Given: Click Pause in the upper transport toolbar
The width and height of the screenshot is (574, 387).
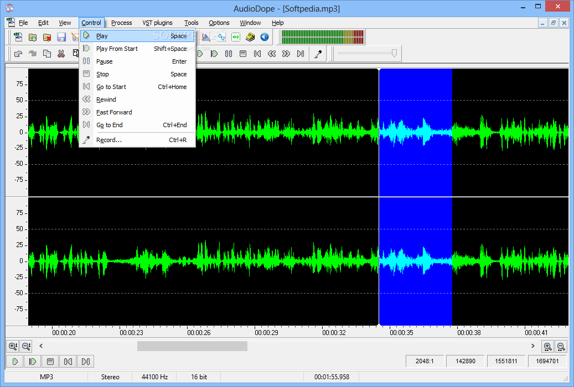Looking at the screenshot, I should click(x=229, y=54).
